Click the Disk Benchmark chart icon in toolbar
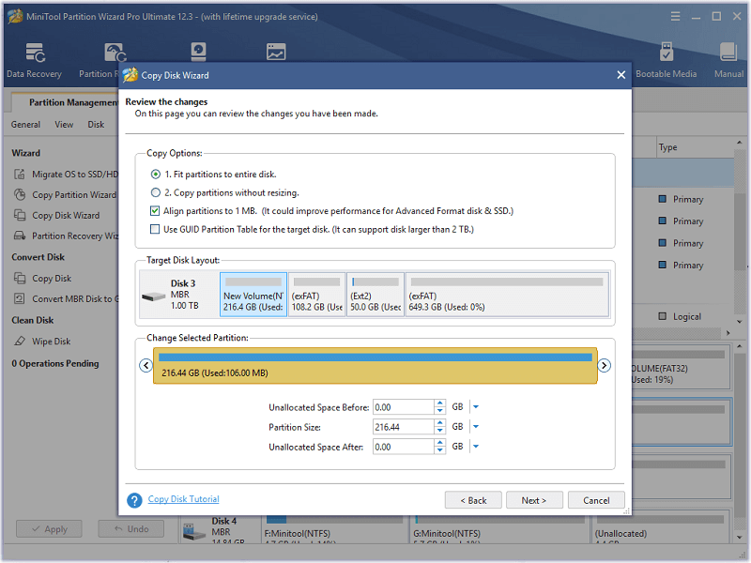Screen dimensions: 751x563 pyautogui.click(x=276, y=52)
